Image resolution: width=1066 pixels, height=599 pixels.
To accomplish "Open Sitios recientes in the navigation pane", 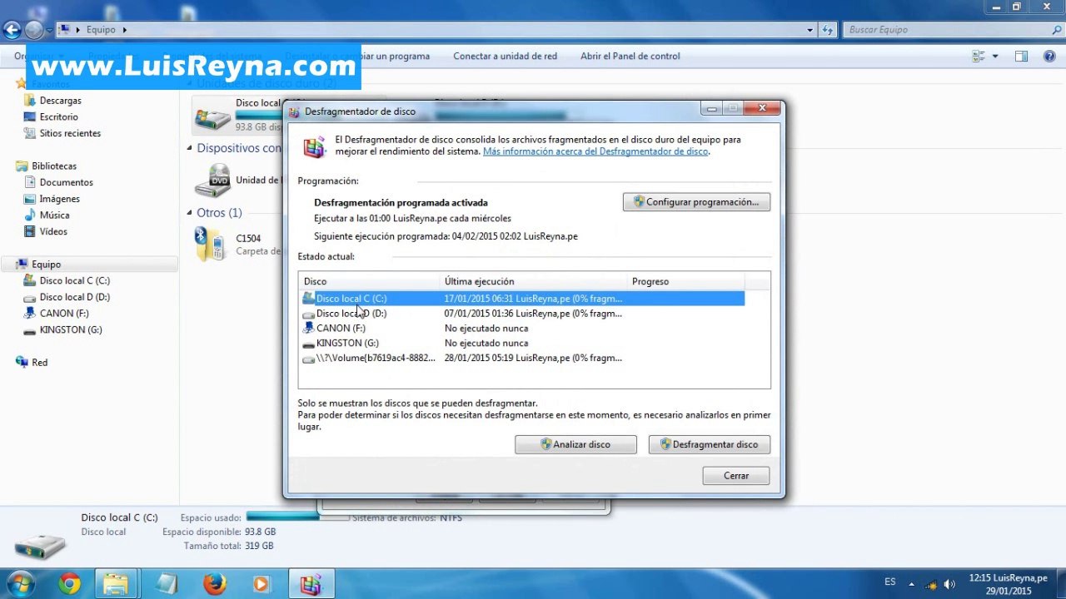I will [x=70, y=133].
